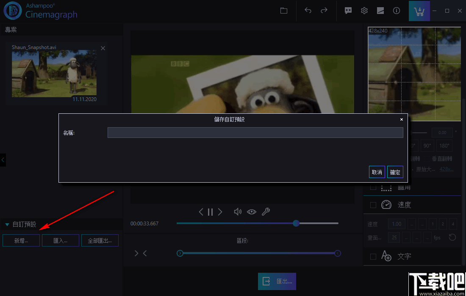Open the feedback chat icon
466x296 pixels.
pos(348,11)
